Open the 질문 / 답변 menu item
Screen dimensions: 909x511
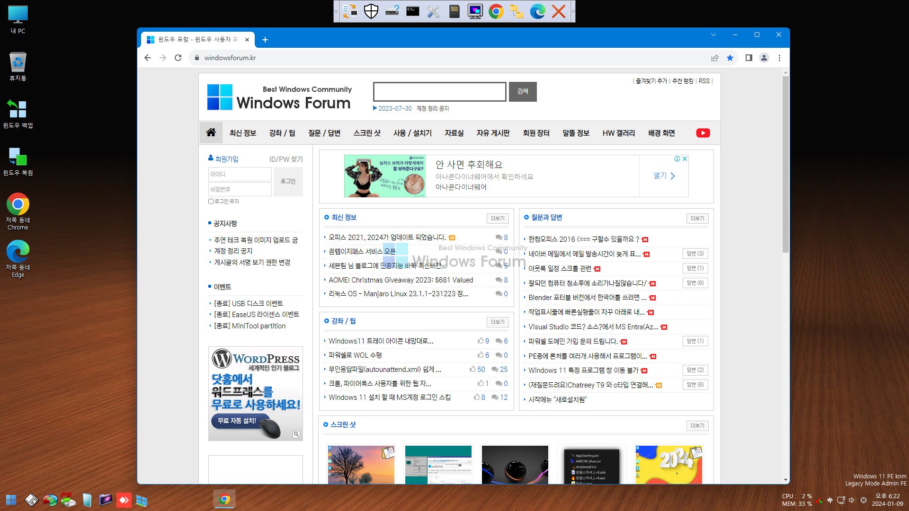tap(324, 133)
